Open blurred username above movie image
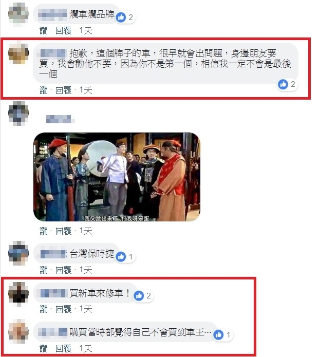This screenshot has width=320, height=357. (60, 119)
